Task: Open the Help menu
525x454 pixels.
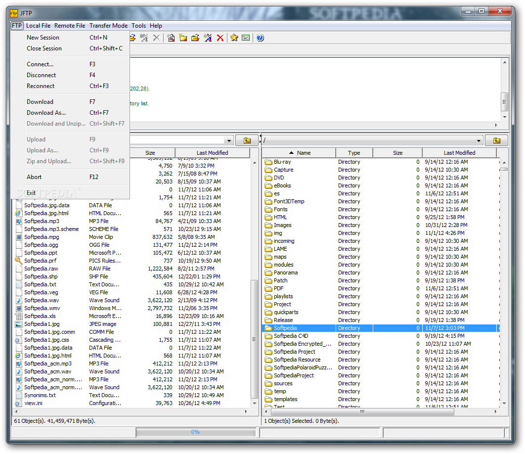Action: [x=156, y=26]
